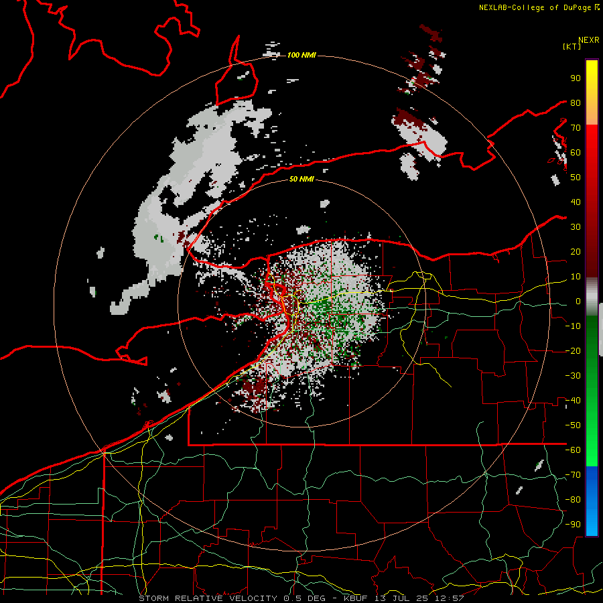
Task: Click the storm relative velocity caption text
Action: (x=301, y=598)
